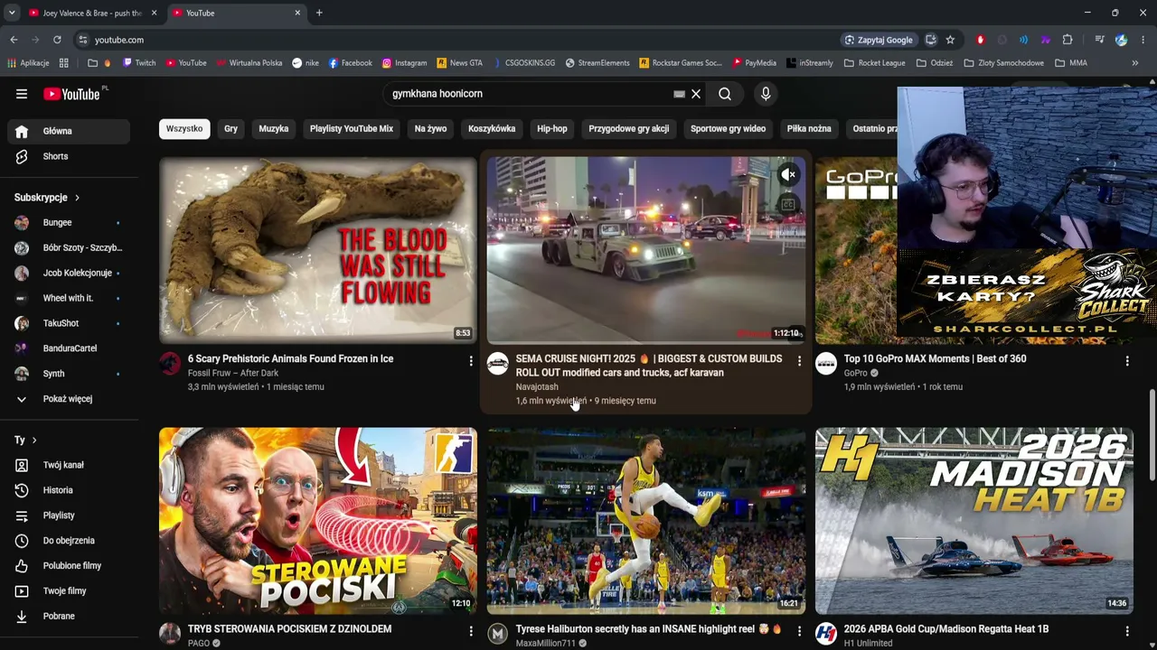Reload the page in the browser
This screenshot has width=1157, height=650.
click(x=57, y=40)
